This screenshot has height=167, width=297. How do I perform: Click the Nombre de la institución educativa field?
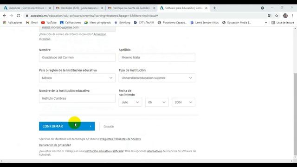pos(77,98)
